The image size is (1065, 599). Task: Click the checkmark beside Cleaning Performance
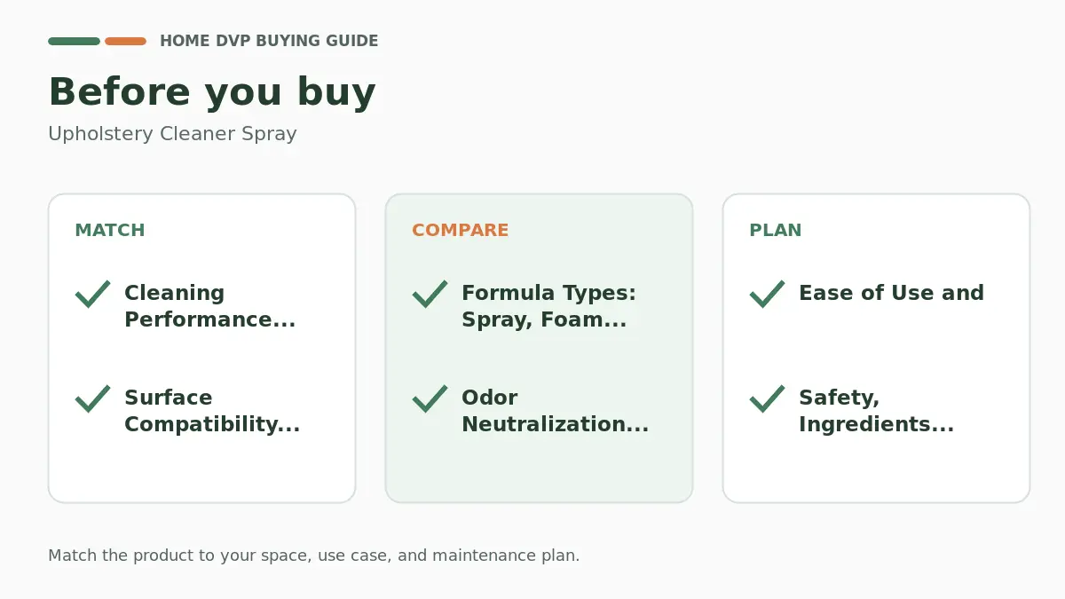coord(93,294)
